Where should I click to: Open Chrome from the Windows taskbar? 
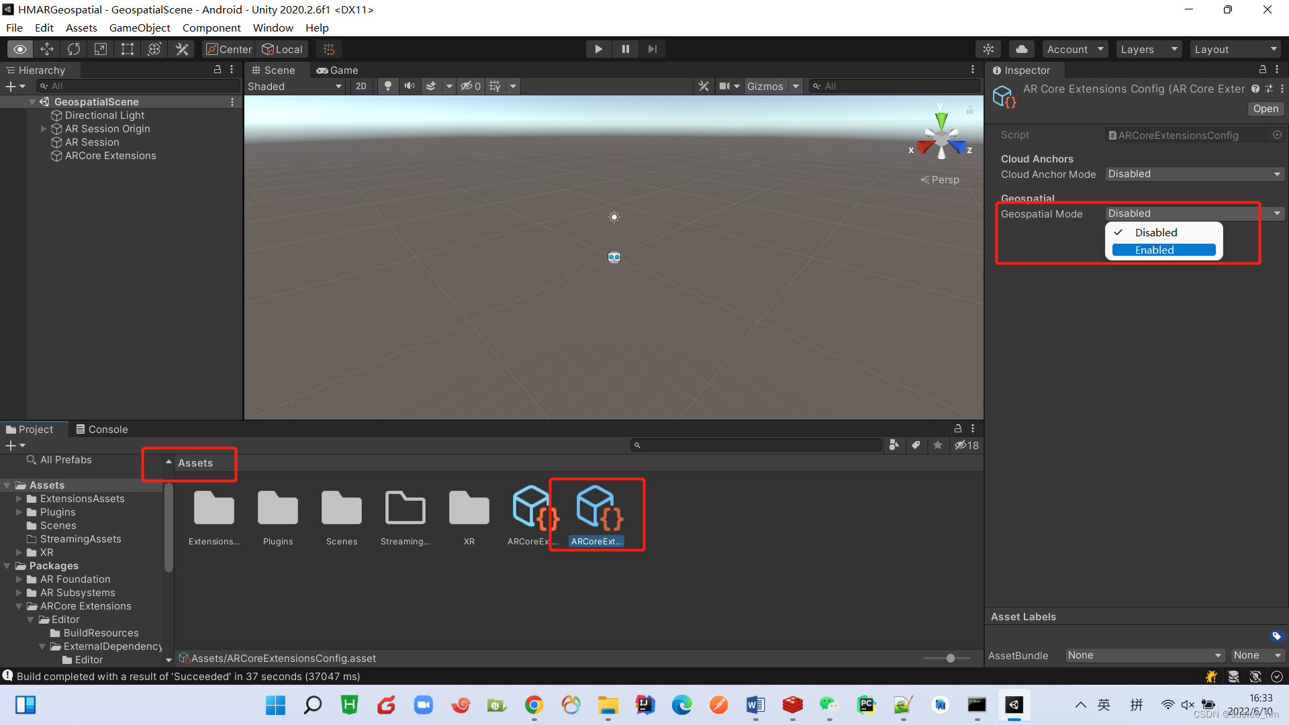534,705
